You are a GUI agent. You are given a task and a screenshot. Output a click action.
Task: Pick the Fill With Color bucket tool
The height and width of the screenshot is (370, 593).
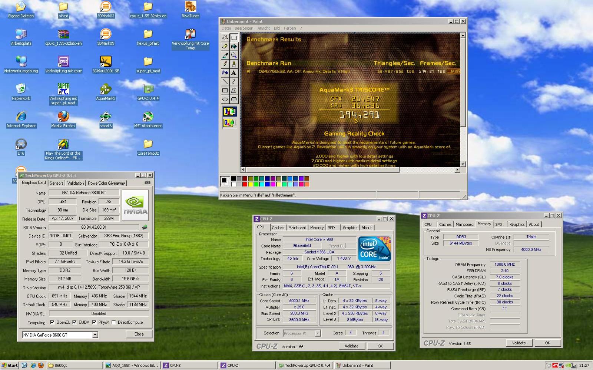point(234,47)
